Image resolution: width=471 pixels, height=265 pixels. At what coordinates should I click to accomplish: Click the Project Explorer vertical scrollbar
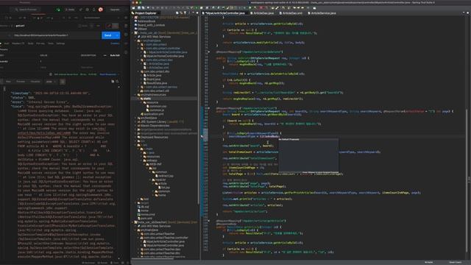tap(198, 110)
